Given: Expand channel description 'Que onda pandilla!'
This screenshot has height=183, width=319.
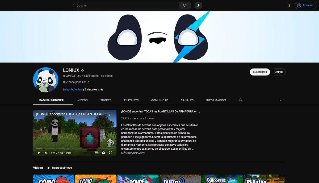Looking at the screenshot, I should click(x=76, y=82).
